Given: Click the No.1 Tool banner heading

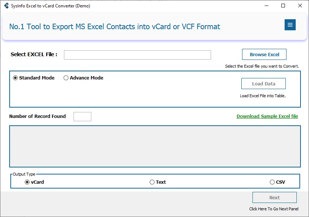Looking at the screenshot, I should pyautogui.click(x=115, y=27).
